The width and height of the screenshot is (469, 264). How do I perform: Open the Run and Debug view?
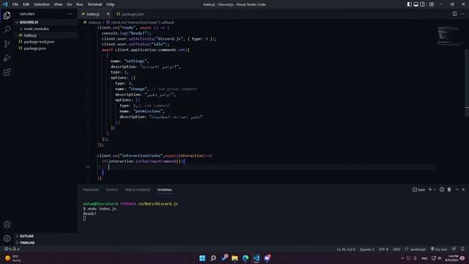point(7,58)
